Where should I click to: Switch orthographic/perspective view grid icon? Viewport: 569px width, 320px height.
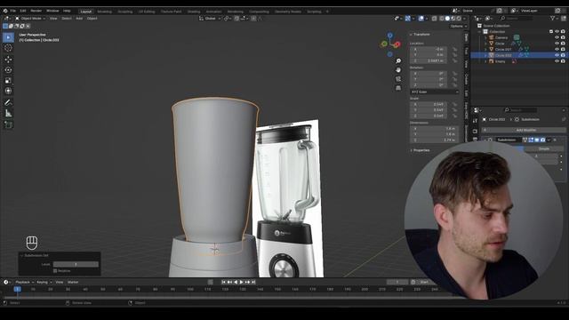pyautogui.click(x=398, y=88)
